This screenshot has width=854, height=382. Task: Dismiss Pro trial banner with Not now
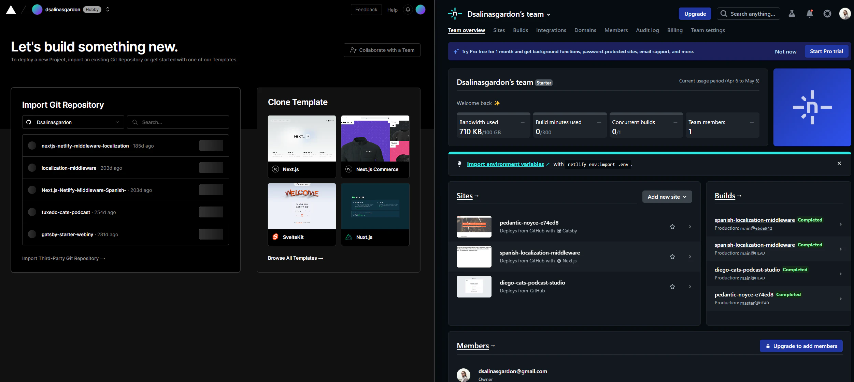786,51
